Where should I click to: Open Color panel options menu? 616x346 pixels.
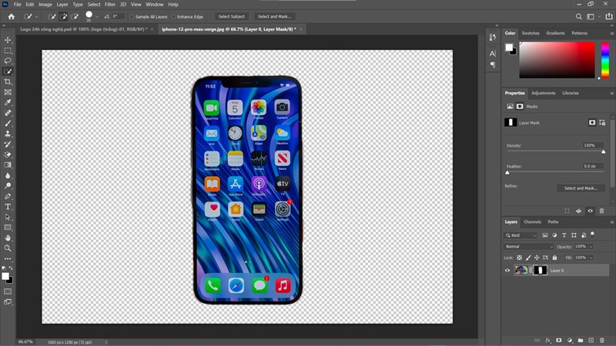(x=611, y=33)
